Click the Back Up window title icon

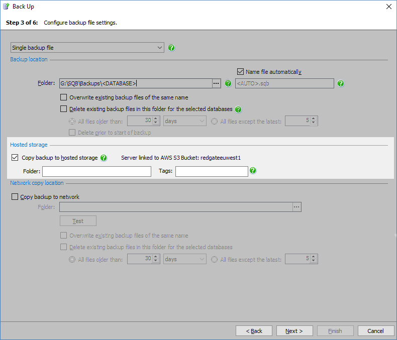pos(6,7)
